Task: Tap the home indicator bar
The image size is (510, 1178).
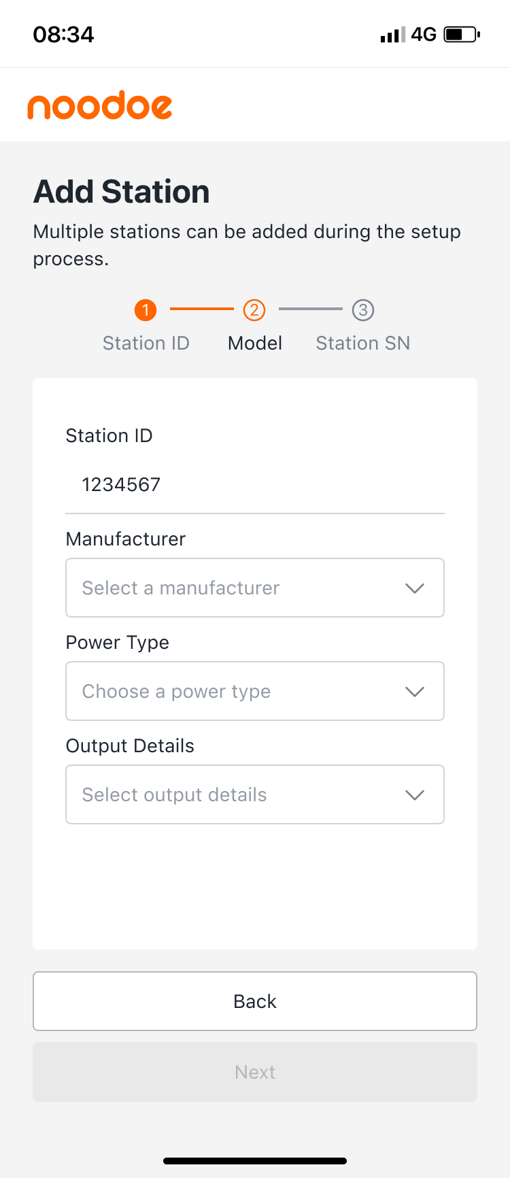Action: point(255,1161)
